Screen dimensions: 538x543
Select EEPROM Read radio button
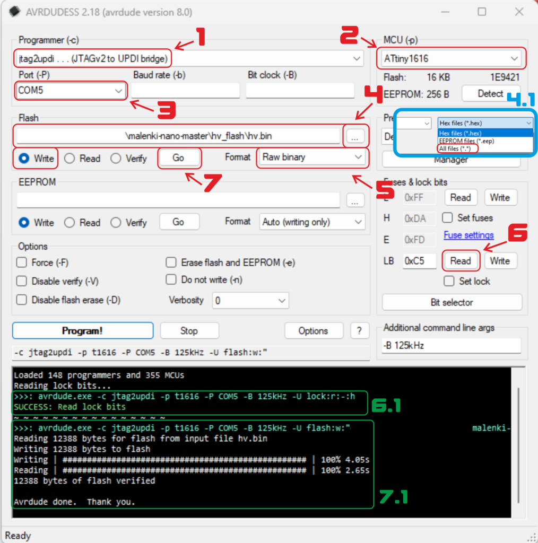pyautogui.click(x=82, y=222)
